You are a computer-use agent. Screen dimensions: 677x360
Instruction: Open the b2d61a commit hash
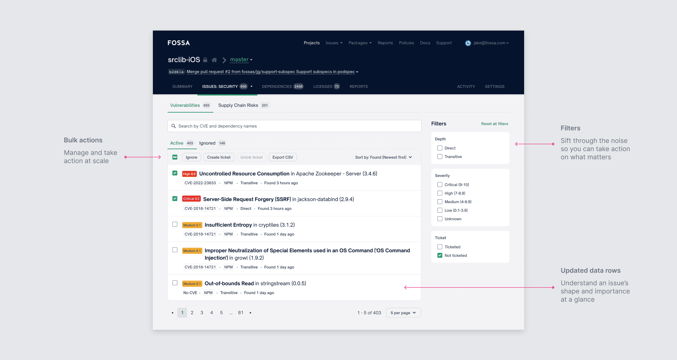[x=176, y=72]
